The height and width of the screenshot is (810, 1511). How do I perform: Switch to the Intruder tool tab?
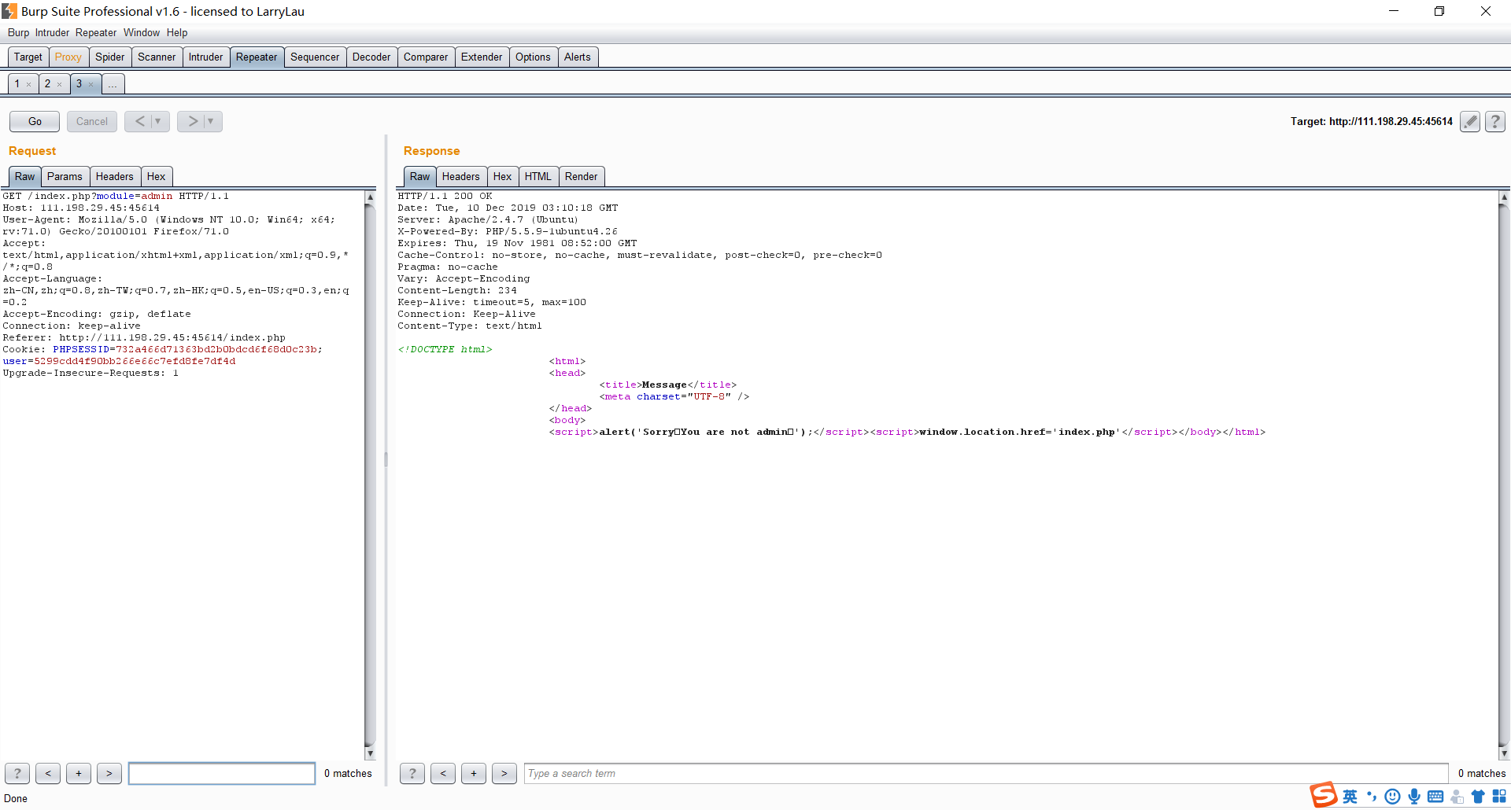point(205,57)
